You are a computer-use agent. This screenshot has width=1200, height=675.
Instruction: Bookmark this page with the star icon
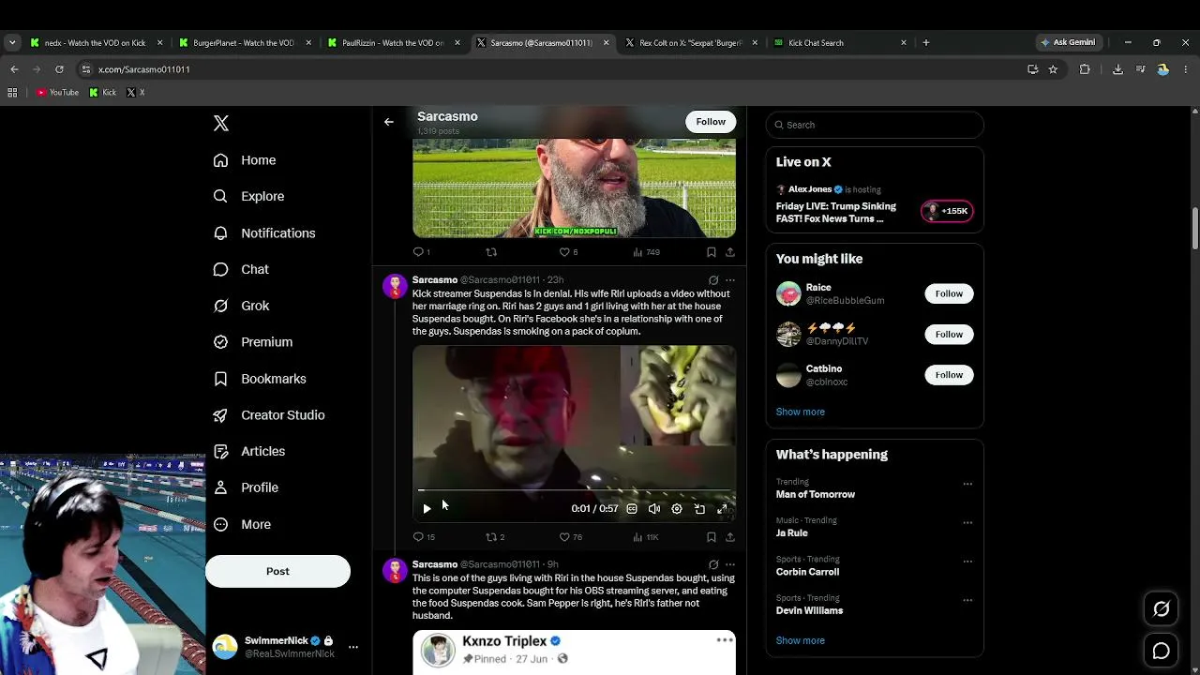click(1053, 69)
